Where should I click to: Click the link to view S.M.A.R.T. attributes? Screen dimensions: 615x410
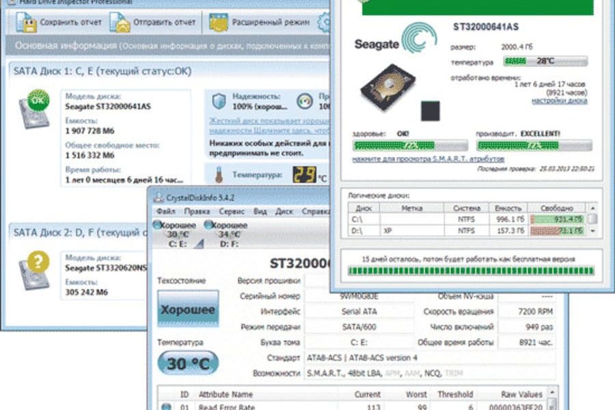(428, 159)
